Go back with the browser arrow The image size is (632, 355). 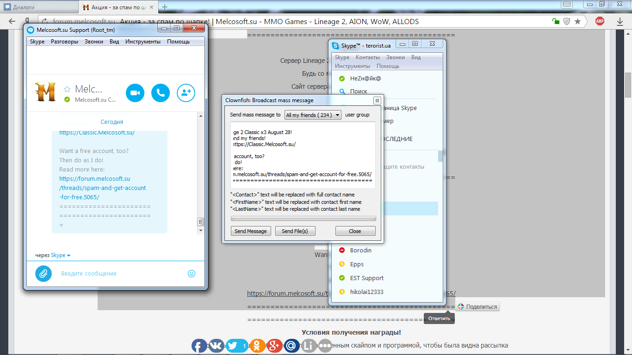pyautogui.click(x=12, y=22)
